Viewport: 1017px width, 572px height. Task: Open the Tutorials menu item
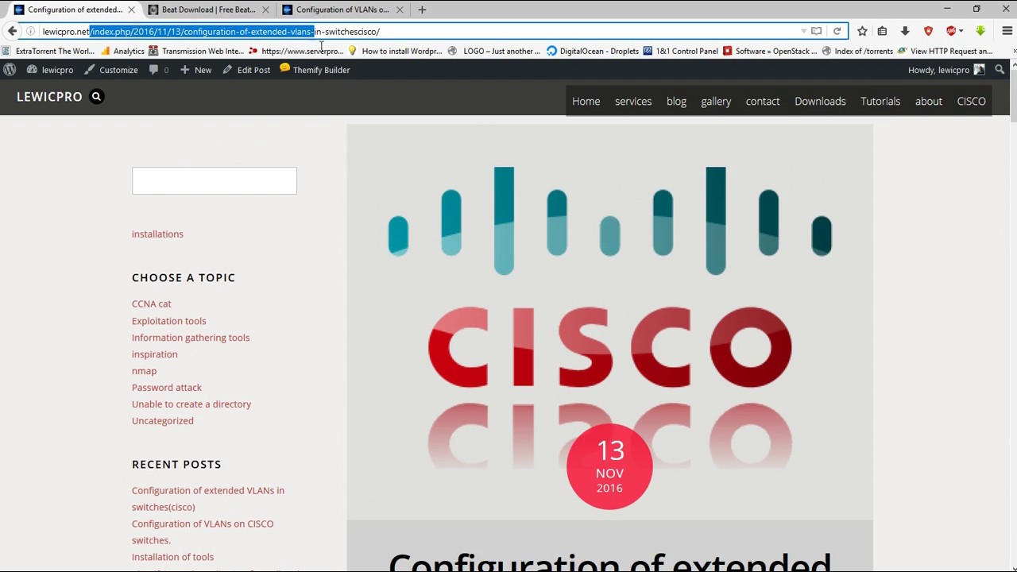880,101
